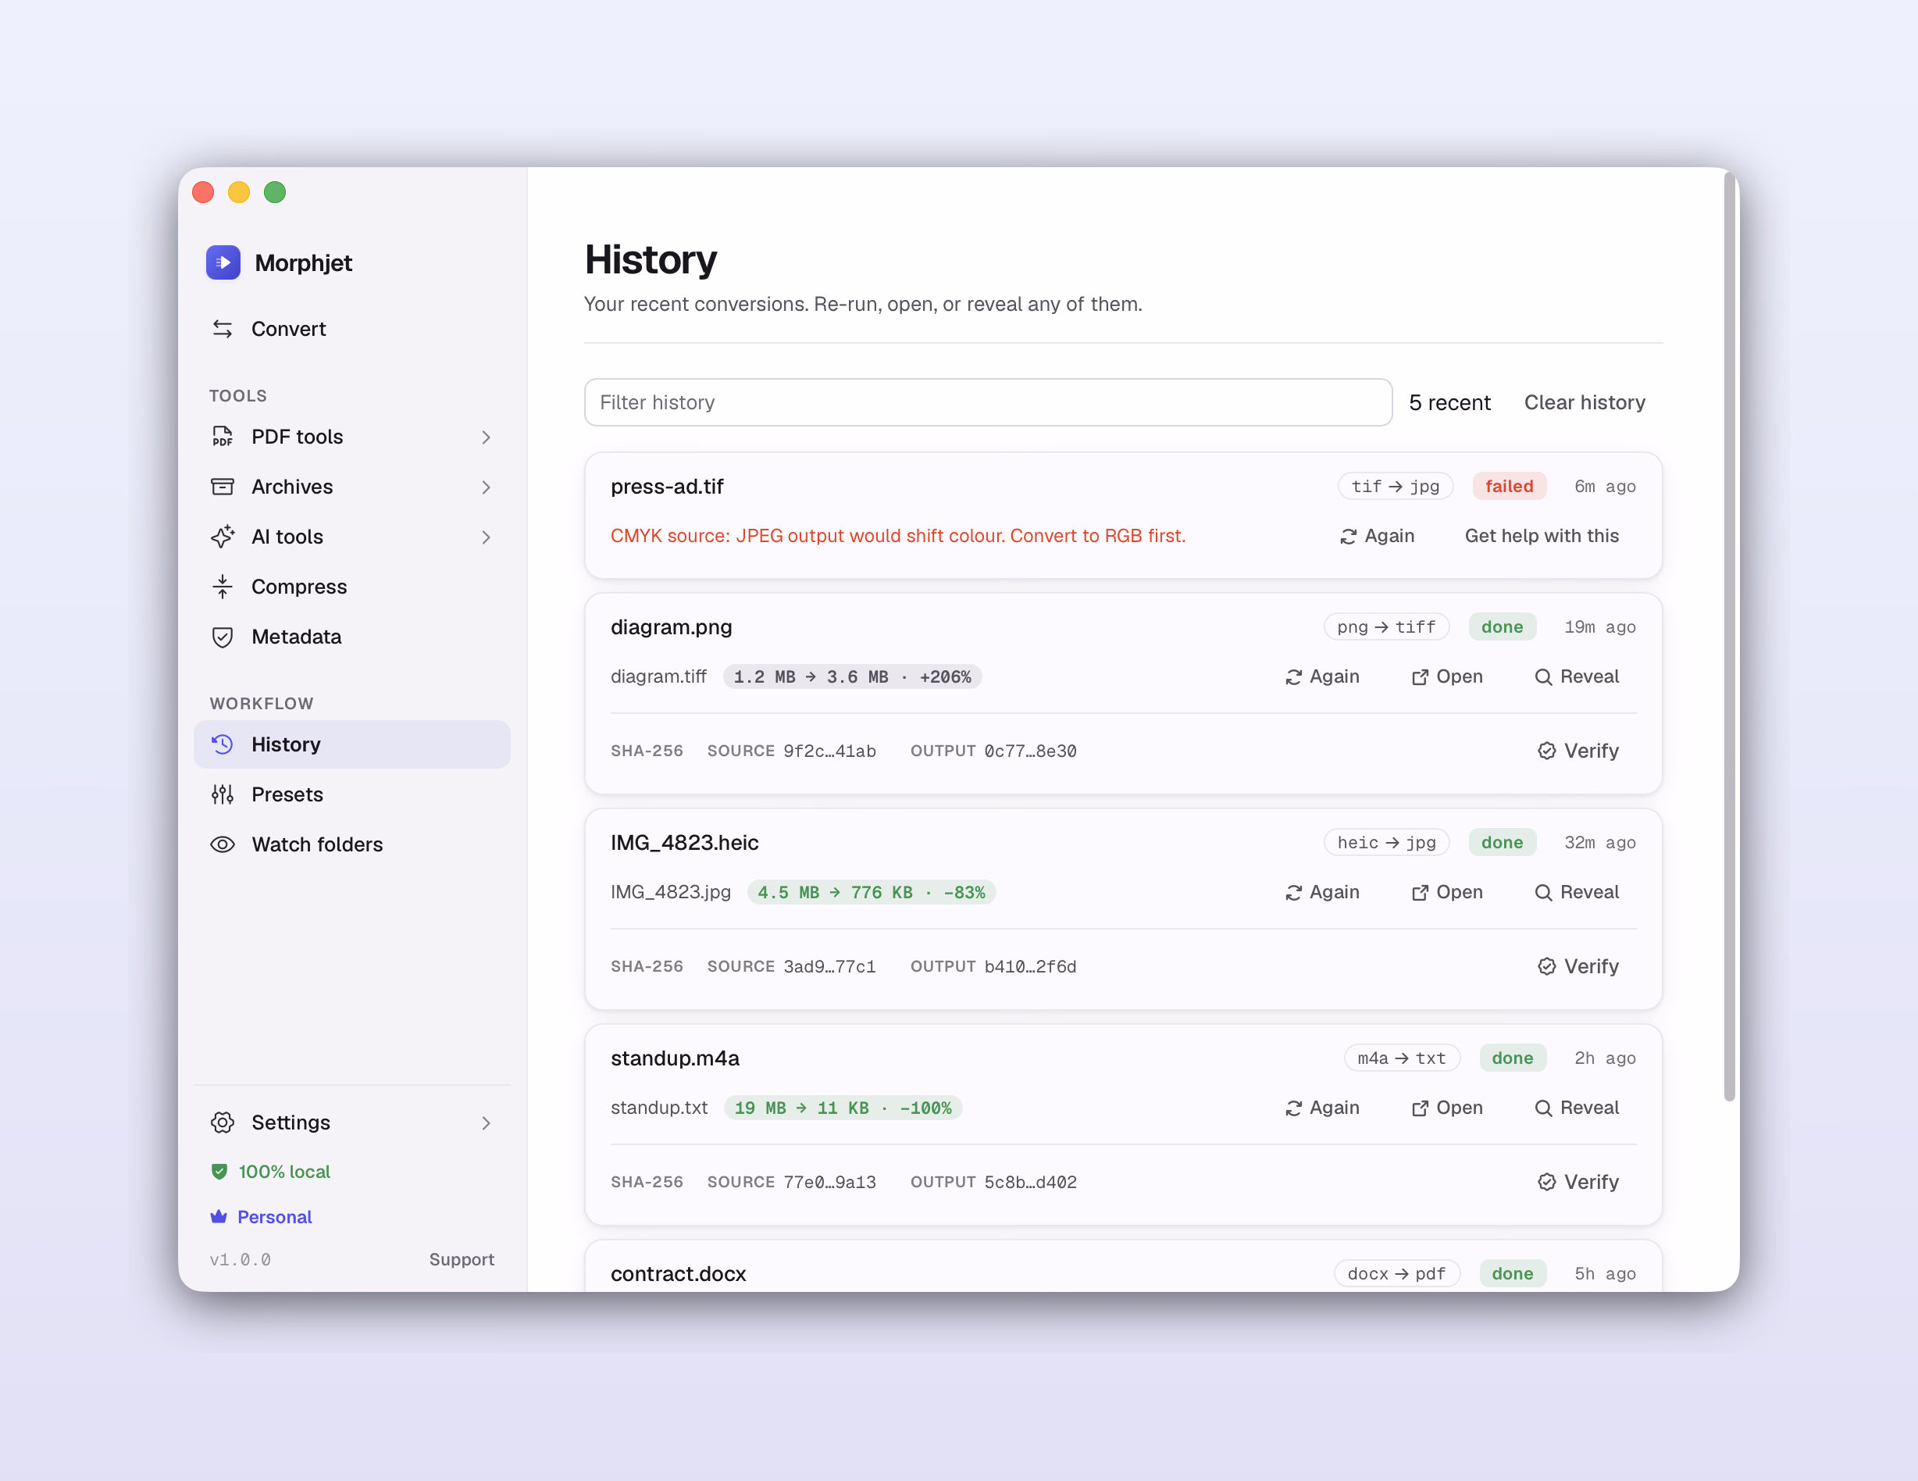The width and height of the screenshot is (1918, 1481).
Task: Click the Convert swap arrows icon
Action: click(x=223, y=329)
